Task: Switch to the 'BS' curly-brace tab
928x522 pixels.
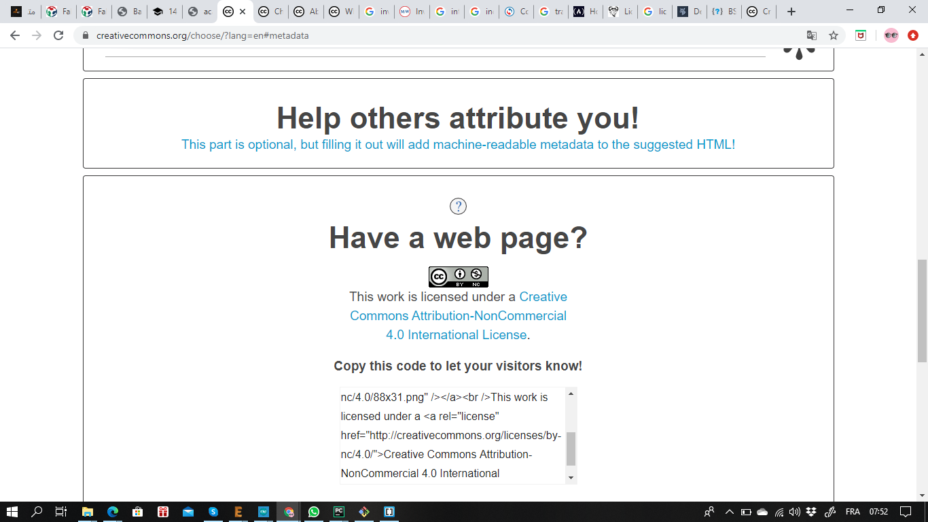Action: click(724, 12)
